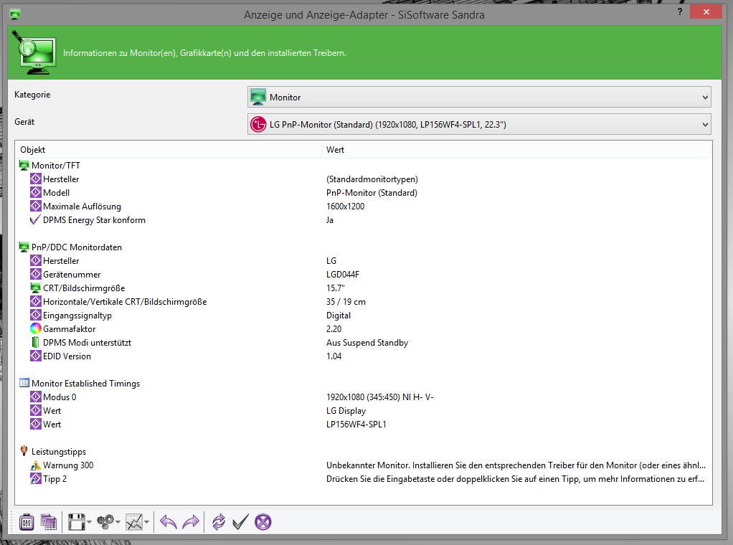
Task: Click the refresh arrows icon
Action: tap(218, 521)
